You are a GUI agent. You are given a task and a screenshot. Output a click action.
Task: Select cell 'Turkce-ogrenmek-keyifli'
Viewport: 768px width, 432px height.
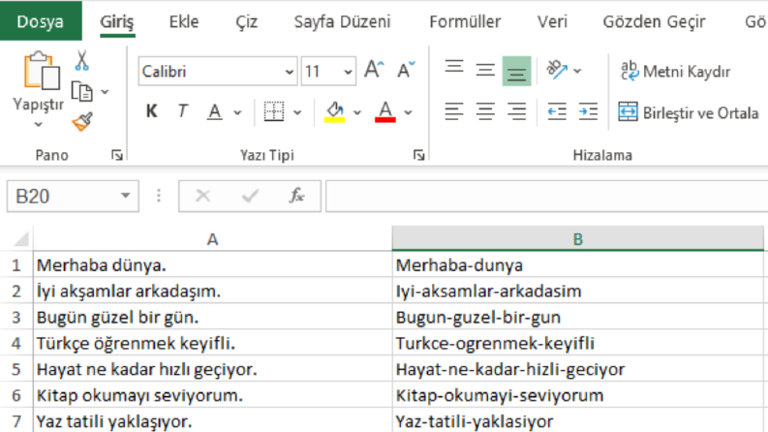pos(578,343)
